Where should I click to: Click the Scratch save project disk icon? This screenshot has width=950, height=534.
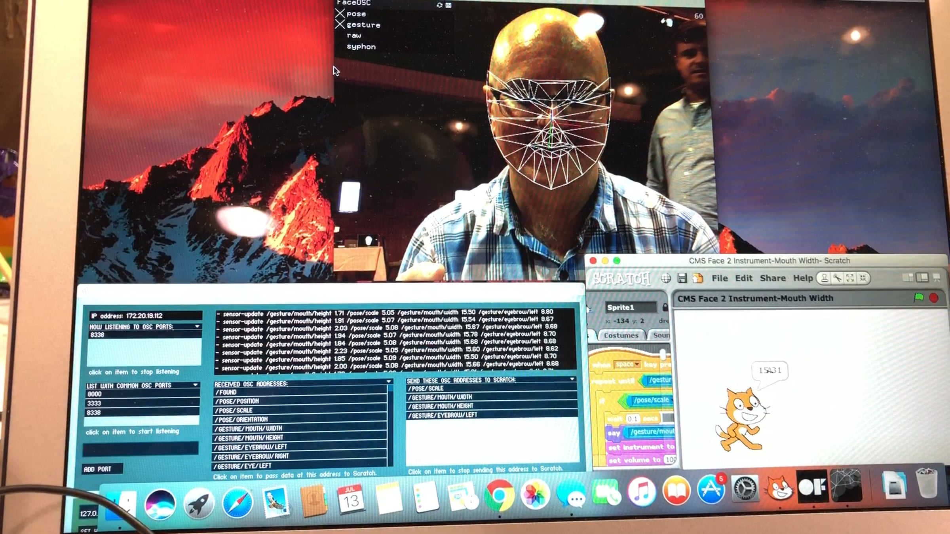pos(682,278)
